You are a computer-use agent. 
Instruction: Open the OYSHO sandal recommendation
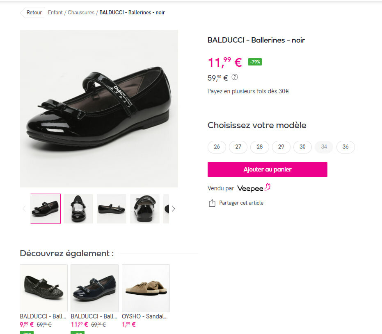coord(146,289)
